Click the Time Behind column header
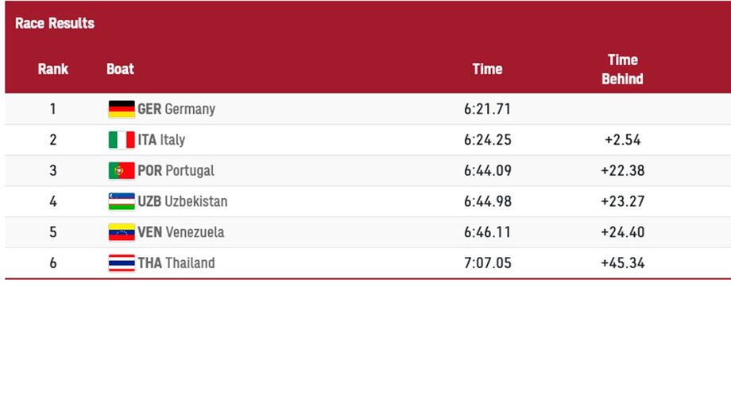The height and width of the screenshot is (412, 731). 622,69
